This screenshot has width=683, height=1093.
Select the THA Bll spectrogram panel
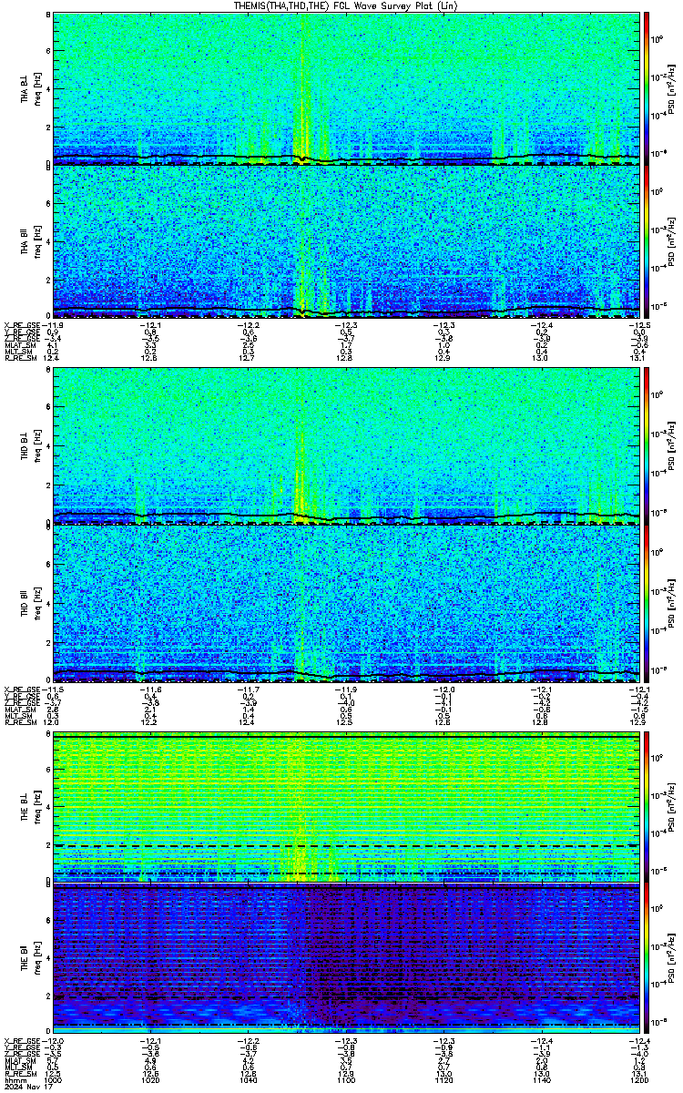346,240
